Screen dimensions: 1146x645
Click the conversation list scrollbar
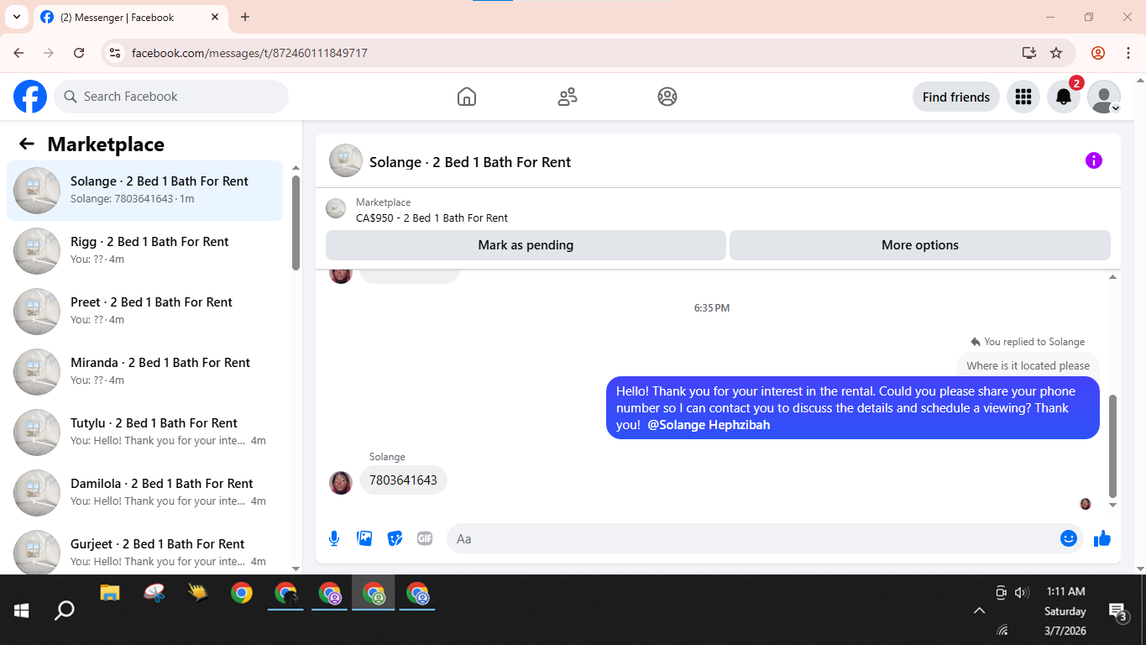(296, 223)
